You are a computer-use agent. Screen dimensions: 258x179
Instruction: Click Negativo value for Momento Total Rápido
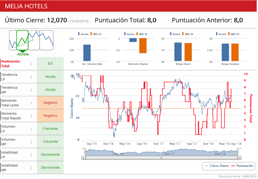pos(50,116)
